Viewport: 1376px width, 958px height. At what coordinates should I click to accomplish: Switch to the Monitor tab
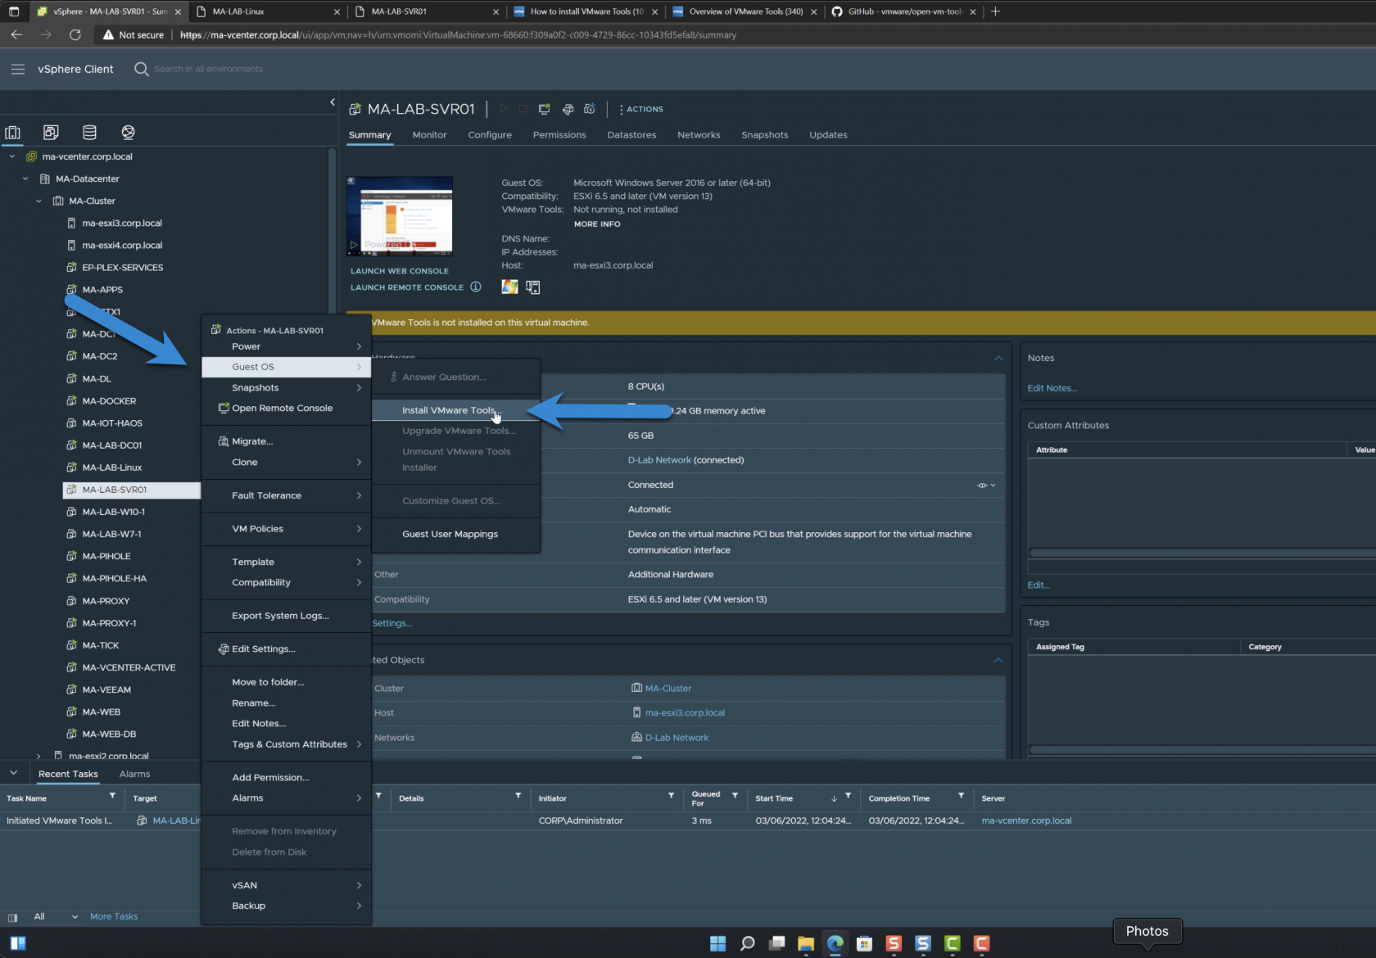point(429,135)
